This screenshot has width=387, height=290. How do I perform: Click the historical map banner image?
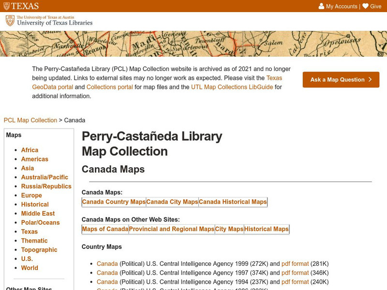click(x=193, y=43)
